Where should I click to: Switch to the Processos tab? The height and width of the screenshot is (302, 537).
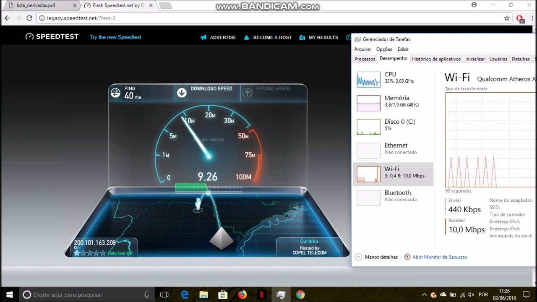coord(365,59)
